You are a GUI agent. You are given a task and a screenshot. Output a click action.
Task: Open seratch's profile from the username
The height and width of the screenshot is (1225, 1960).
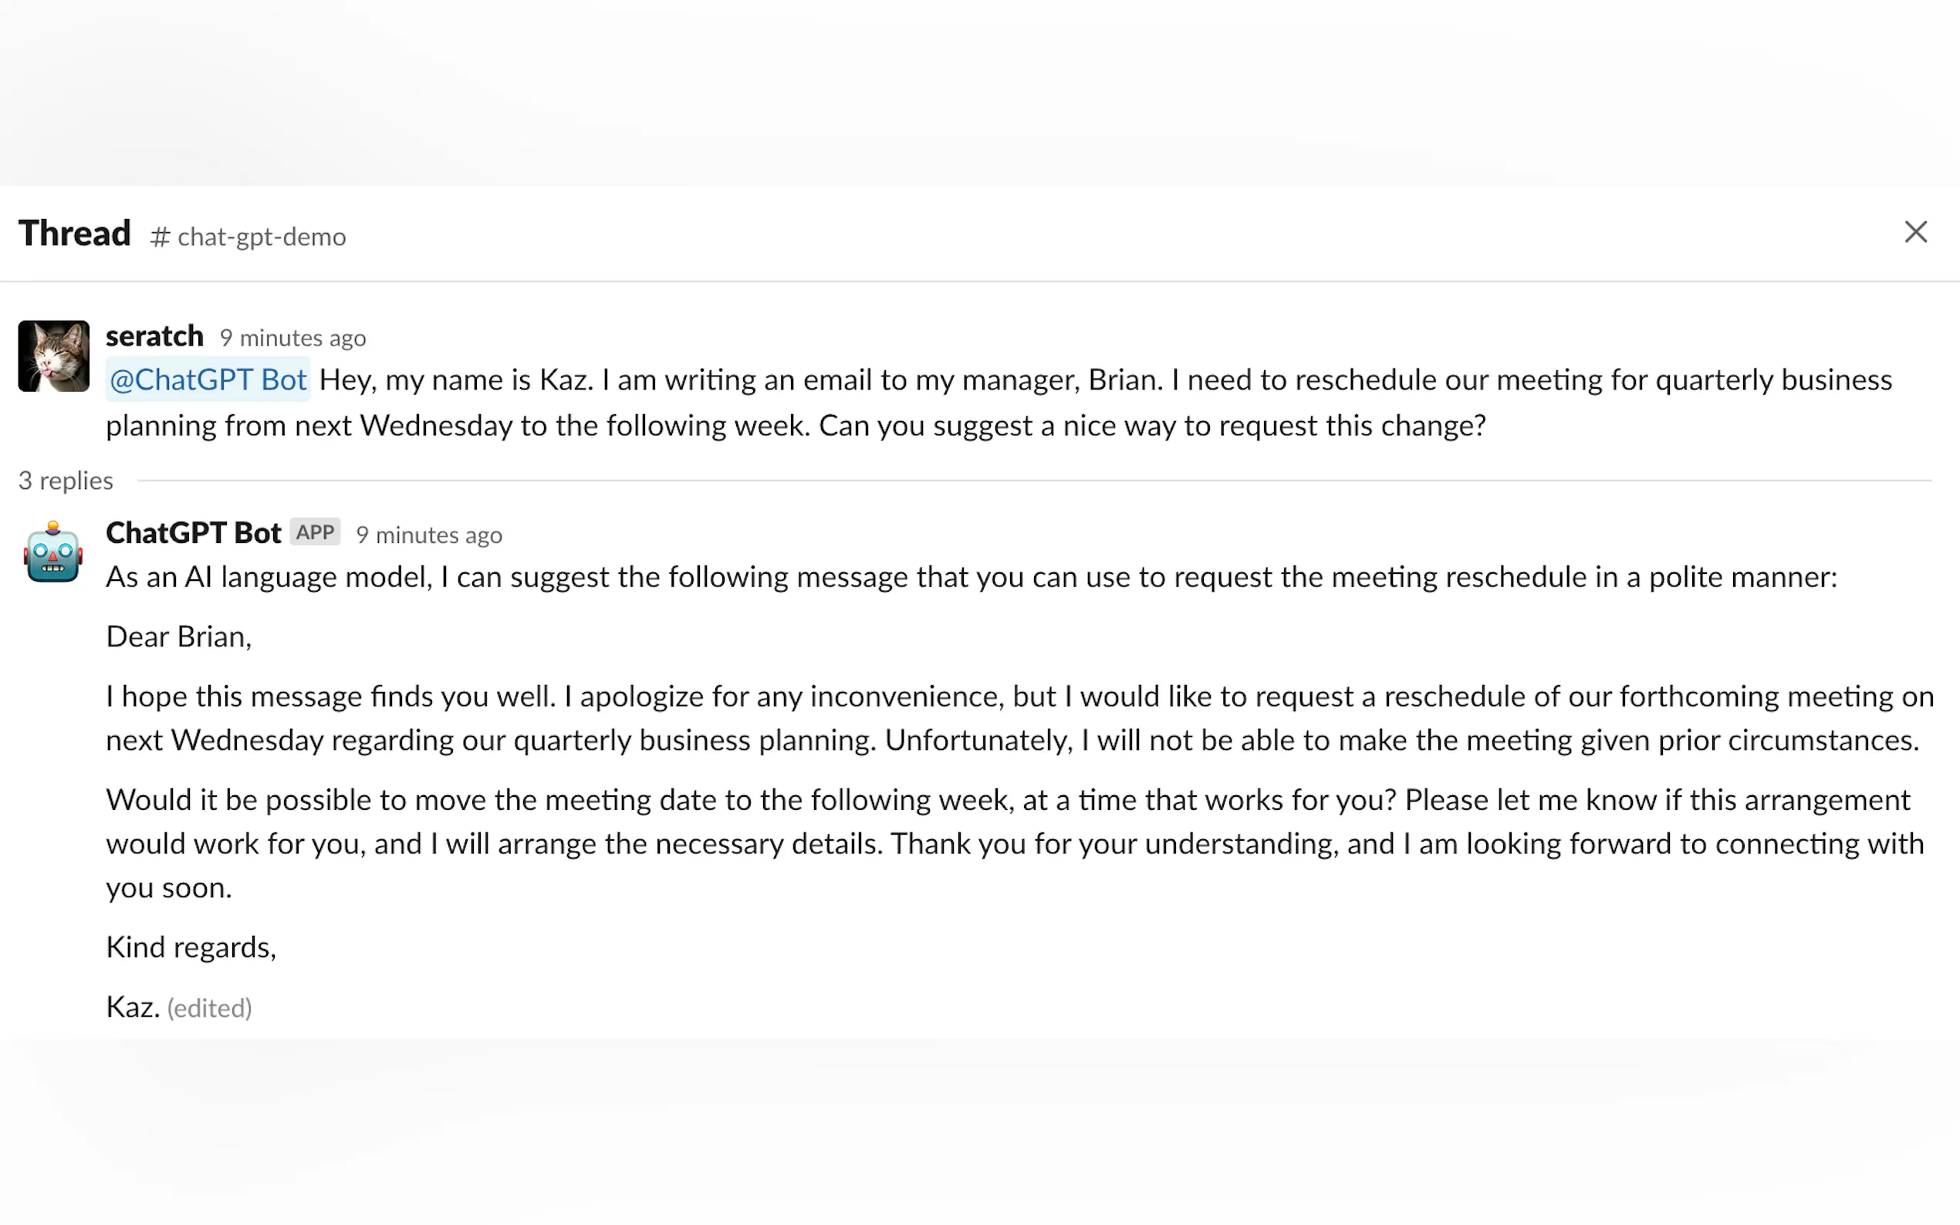(x=154, y=336)
